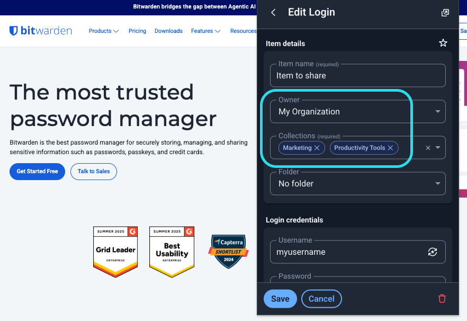Remove the Marketing collection chip
The height and width of the screenshot is (321, 467).
pyautogui.click(x=317, y=148)
